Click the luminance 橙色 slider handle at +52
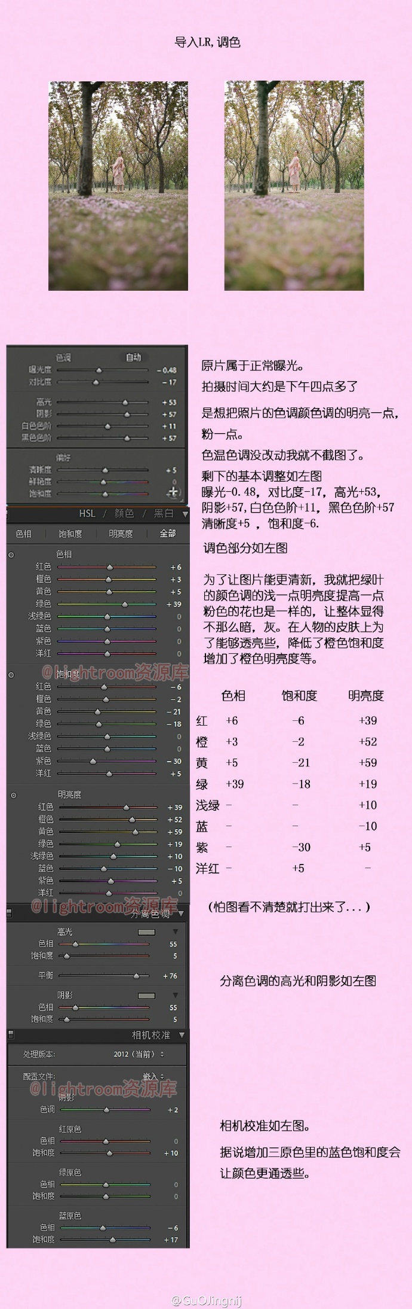Viewport: 412px width, 1309px height. pyautogui.click(x=132, y=819)
